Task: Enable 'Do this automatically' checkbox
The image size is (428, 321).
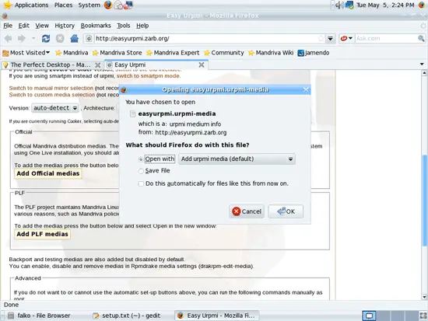Action: [x=141, y=183]
